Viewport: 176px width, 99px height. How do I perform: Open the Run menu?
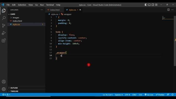pyautogui.click(x=42, y=5)
